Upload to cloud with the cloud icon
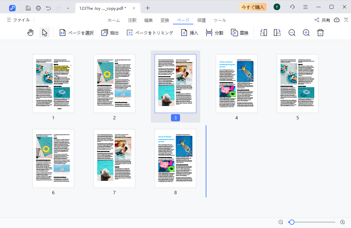The width and height of the screenshot is (351, 228). tap(337, 20)
